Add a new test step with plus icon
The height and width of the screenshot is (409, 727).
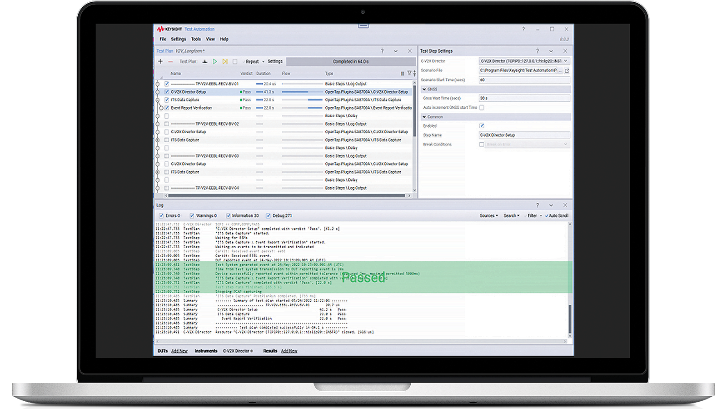(160, 61)
